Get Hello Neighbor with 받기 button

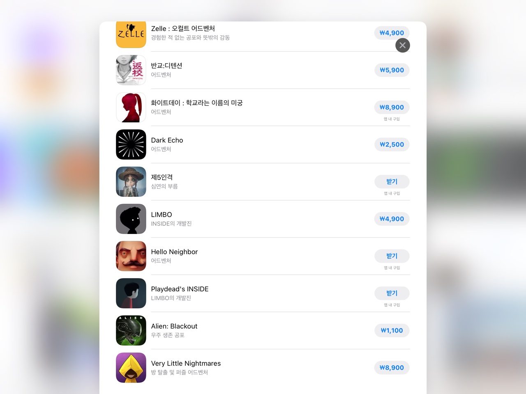(x=392, y=256)
